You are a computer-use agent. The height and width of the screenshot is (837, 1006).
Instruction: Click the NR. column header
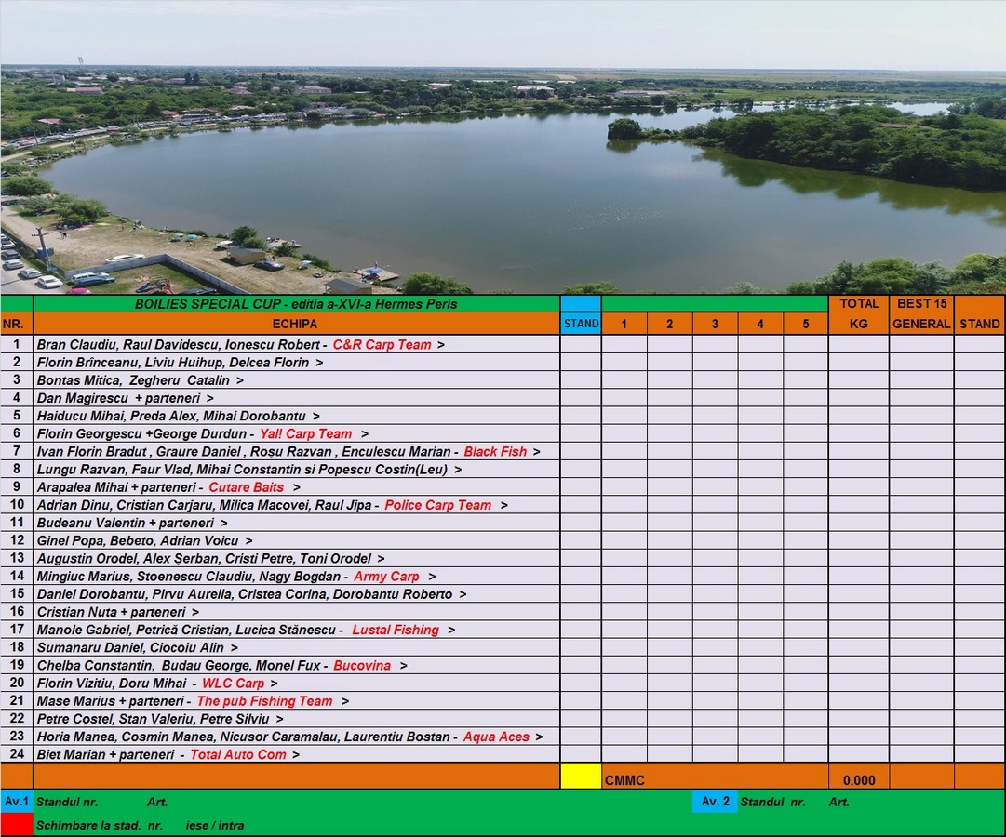(17, 324)
